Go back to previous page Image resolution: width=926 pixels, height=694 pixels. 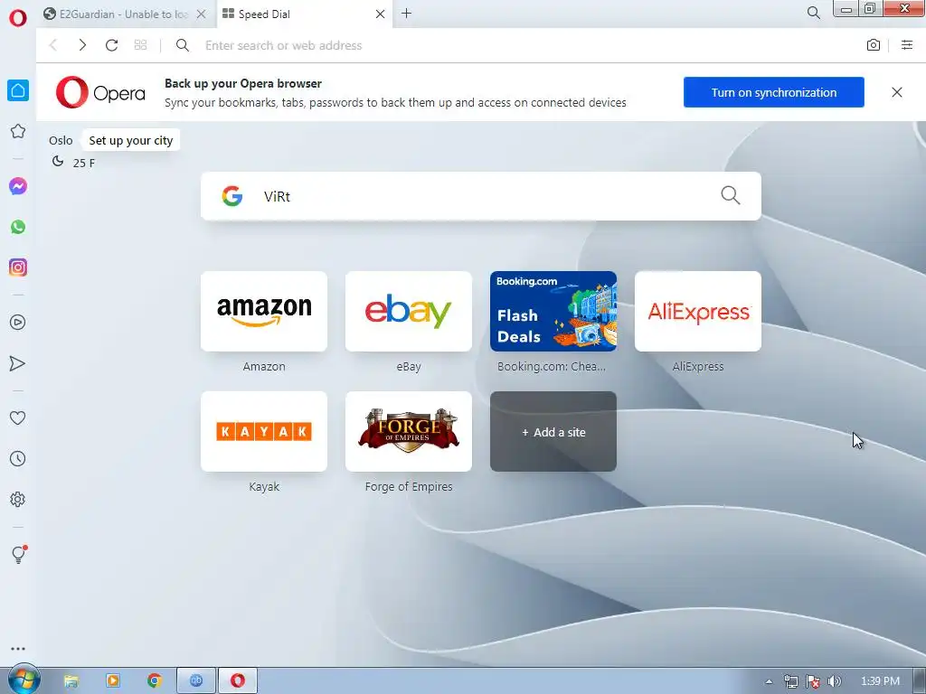click(53, 45)
